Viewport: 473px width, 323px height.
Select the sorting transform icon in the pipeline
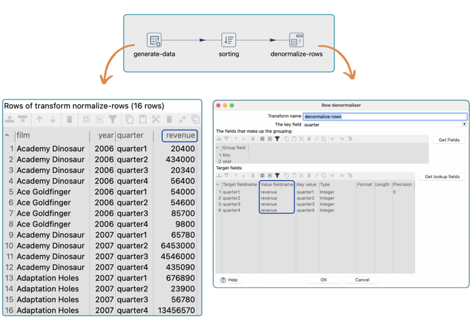(229, 40)
